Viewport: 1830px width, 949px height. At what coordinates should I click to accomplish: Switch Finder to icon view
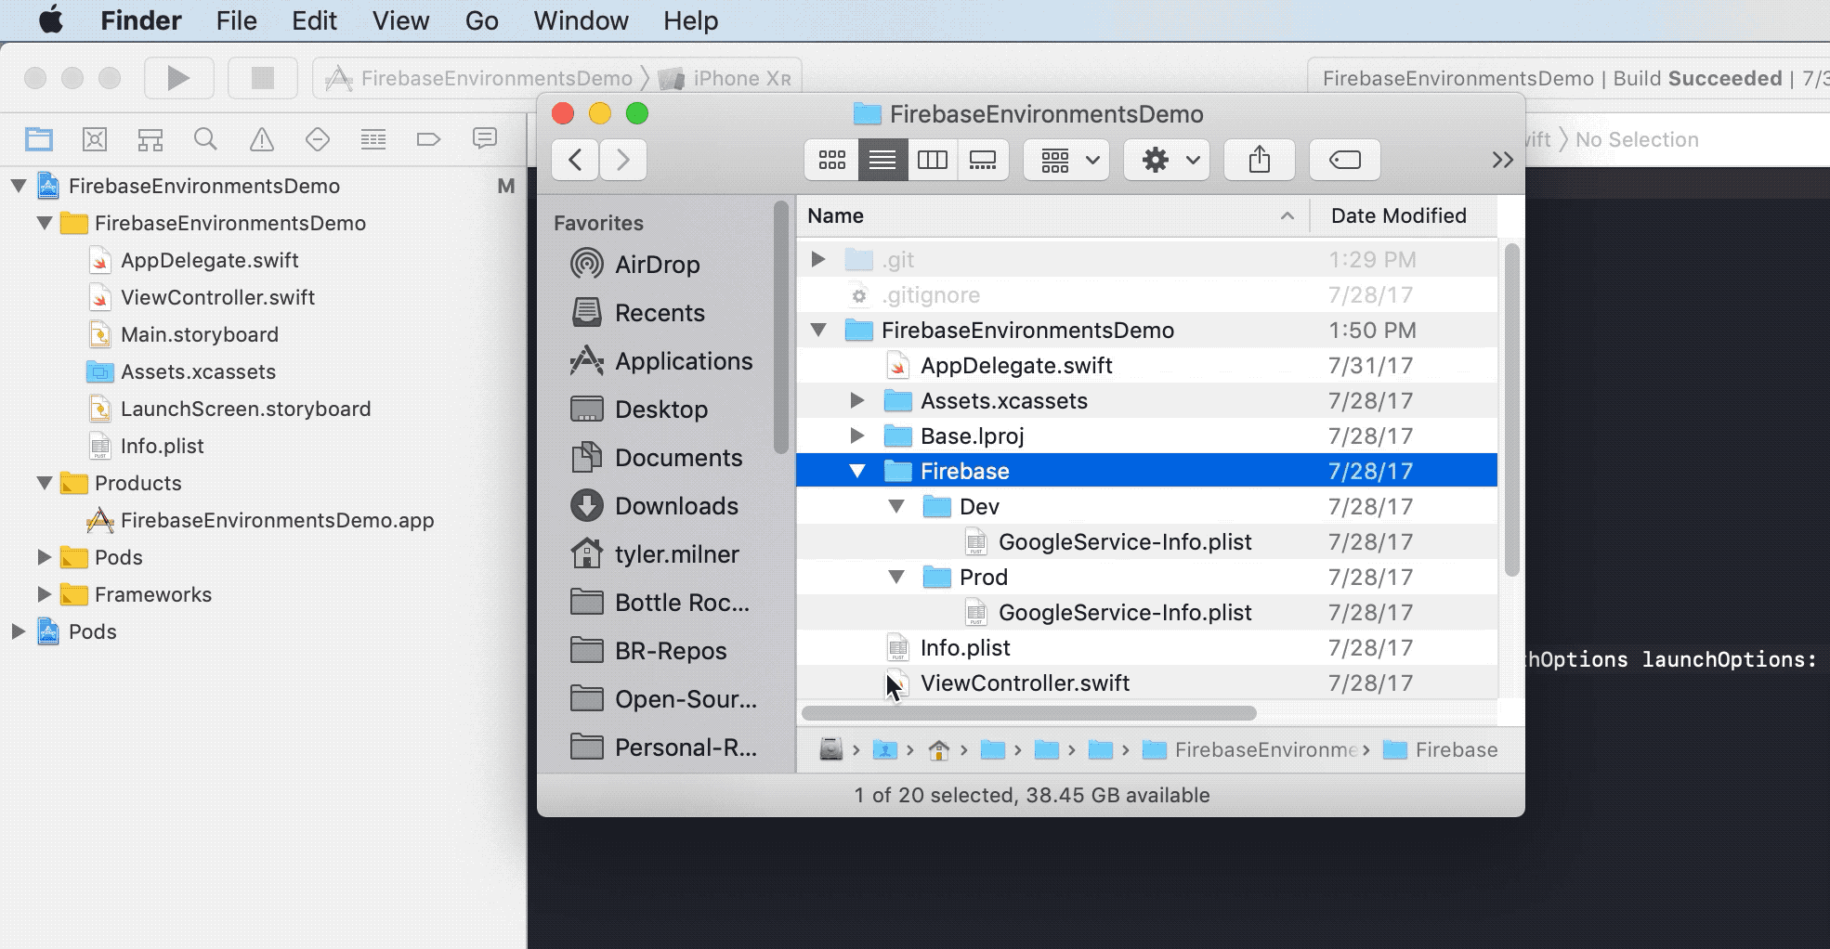point(831,160)
